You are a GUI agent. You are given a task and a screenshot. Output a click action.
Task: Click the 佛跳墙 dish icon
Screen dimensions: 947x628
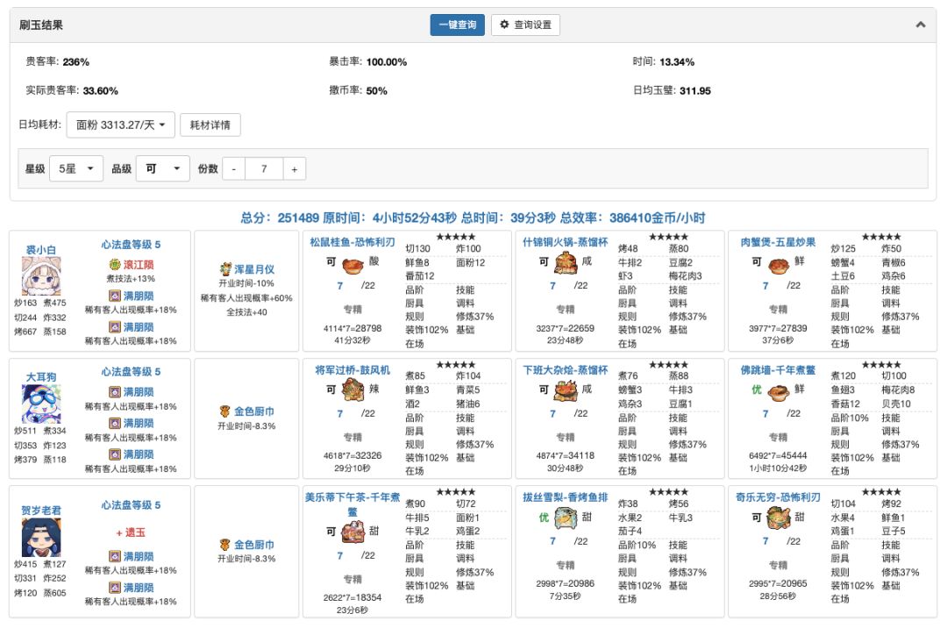778,391
